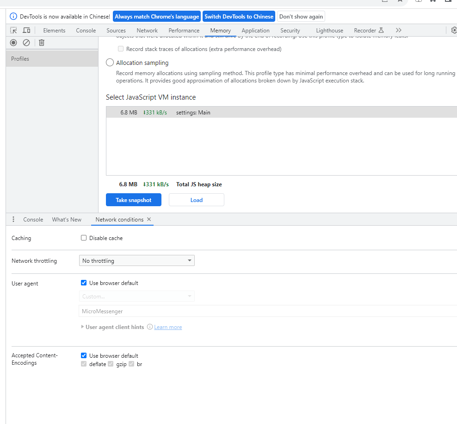
Task: Click the Switch DevTools to Chinese button
Action: [x=239, y=16]
